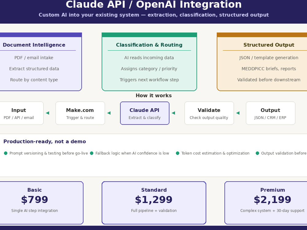Image resolution: width=307 pixels, height=230 pixels.
Task: Click 'Route by content type' line
Action: point(34,80)
